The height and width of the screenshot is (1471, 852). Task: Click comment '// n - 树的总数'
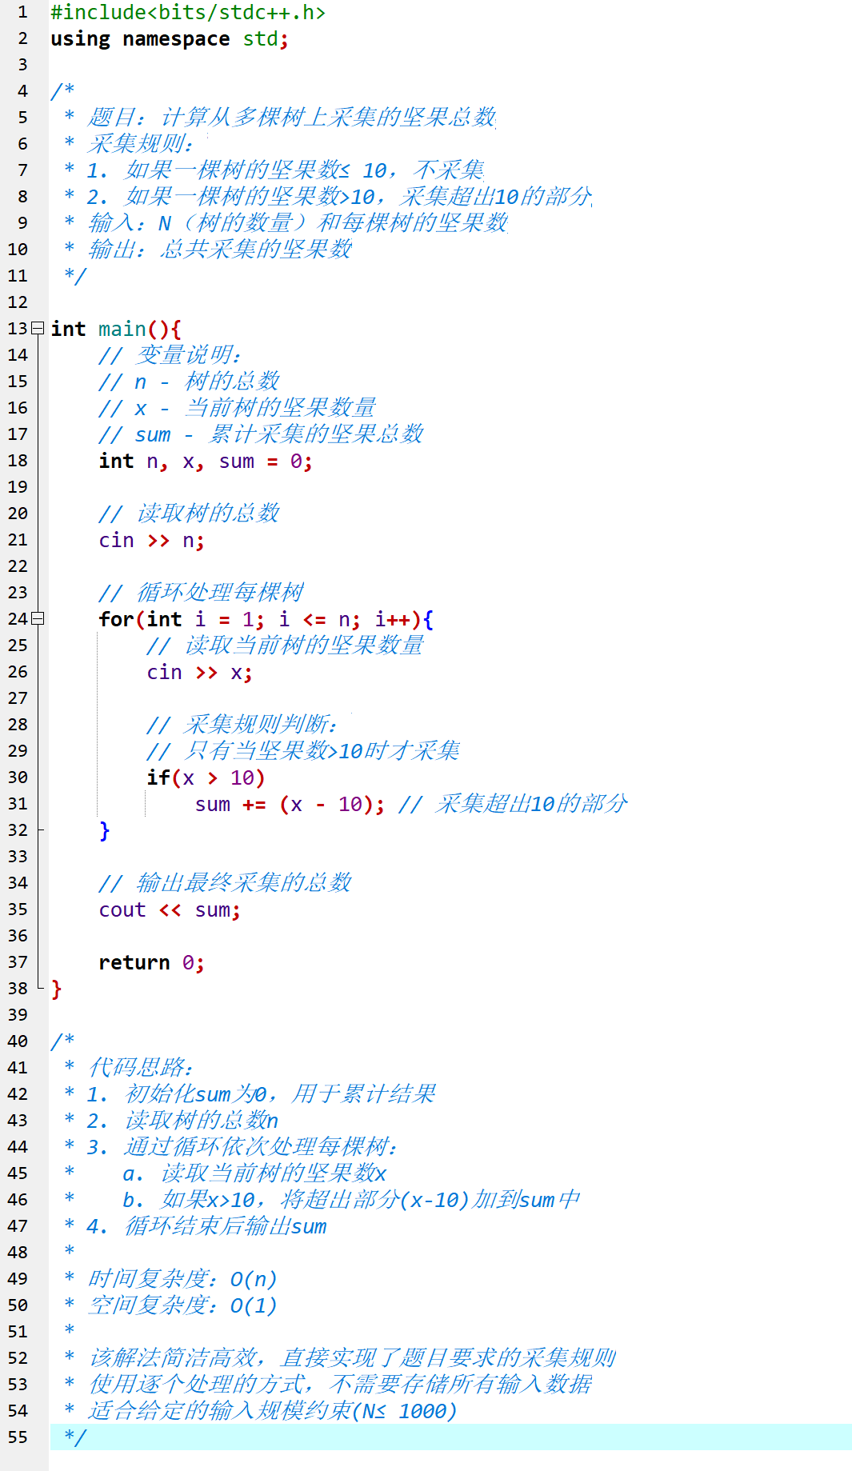click(x=190, y=382)
